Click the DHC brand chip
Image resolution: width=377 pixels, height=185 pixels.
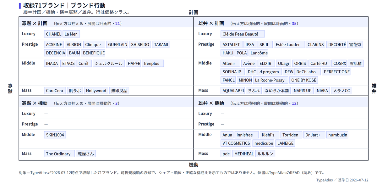click(x=251, y=72)
